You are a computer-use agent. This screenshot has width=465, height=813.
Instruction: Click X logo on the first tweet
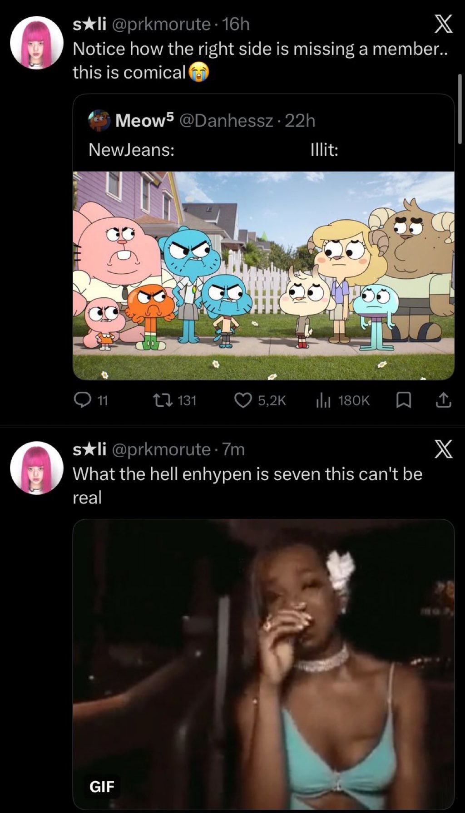click(x=444, y=25)
